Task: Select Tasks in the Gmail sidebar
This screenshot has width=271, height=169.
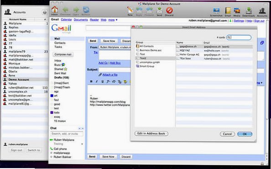Action: [x=58, y=47]
